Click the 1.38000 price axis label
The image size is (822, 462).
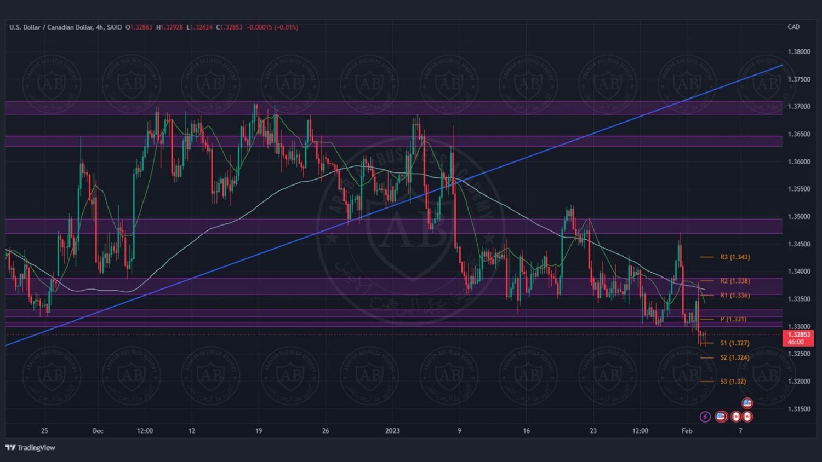pos(799,52)
